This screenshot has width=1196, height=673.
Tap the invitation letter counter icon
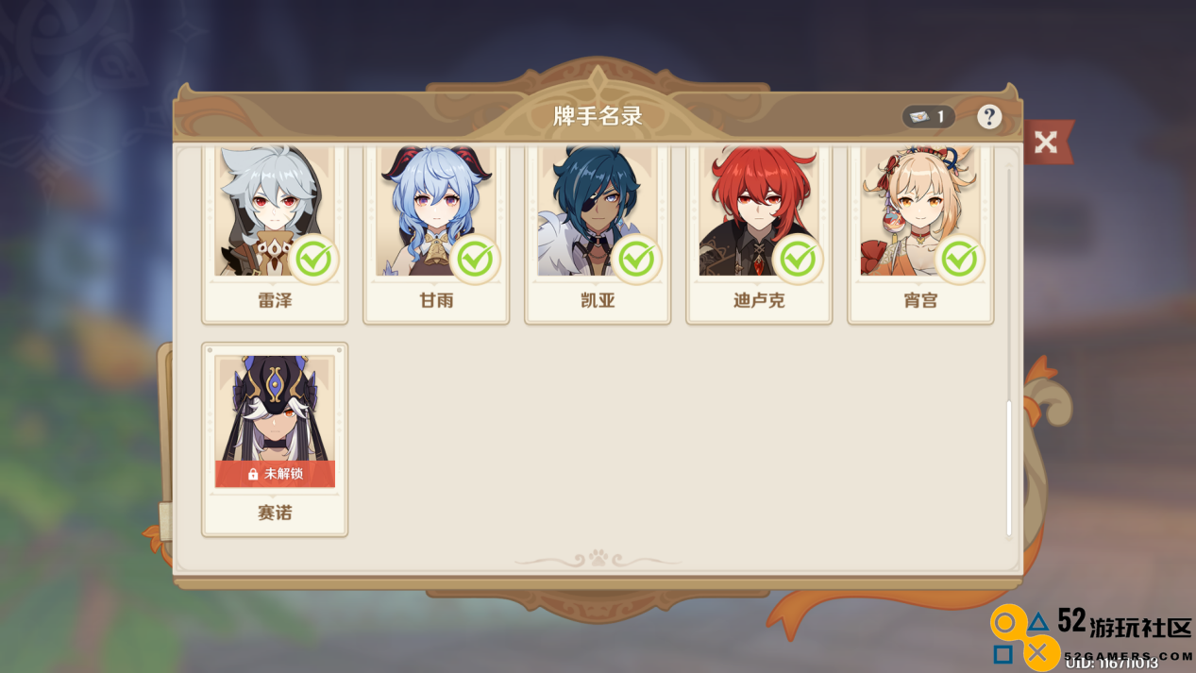[x=919, y=116]
